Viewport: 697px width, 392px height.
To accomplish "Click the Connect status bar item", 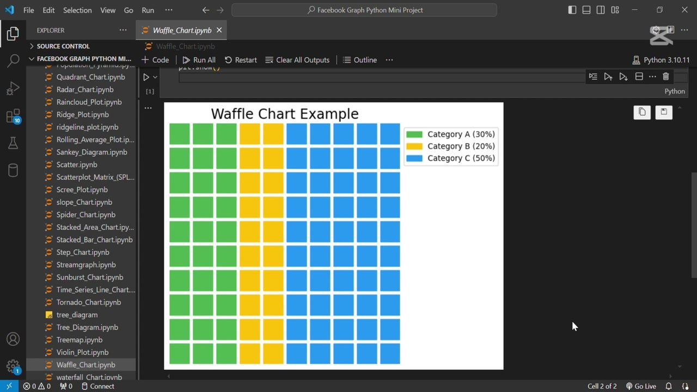I will 98,386.
